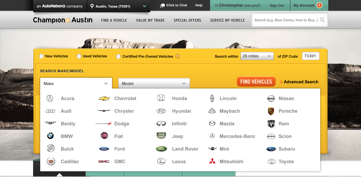Open the 25 miles distance dropdown
Viewport: 361px width, 177px height.
click(x=257, y=56)
